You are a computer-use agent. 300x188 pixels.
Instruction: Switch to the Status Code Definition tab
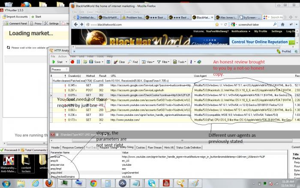[189, 147]
